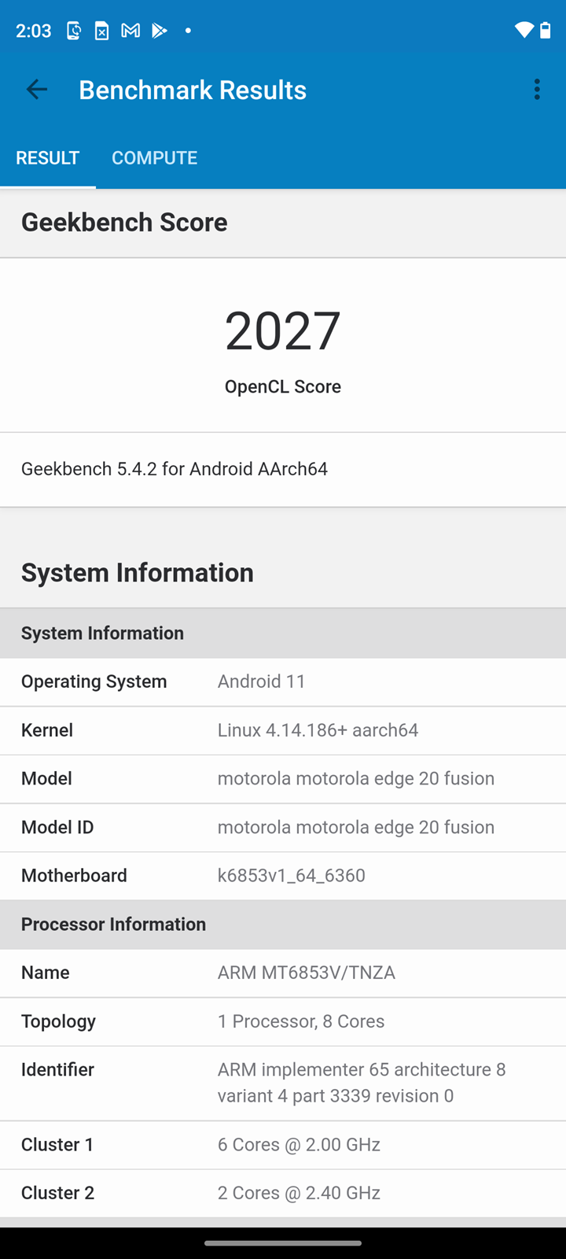Tap the Gmail notification icon

[130, 31]
